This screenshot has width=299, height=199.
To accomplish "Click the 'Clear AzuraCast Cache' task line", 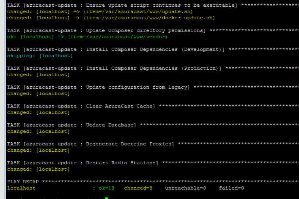I will click(x=153, y=106).
